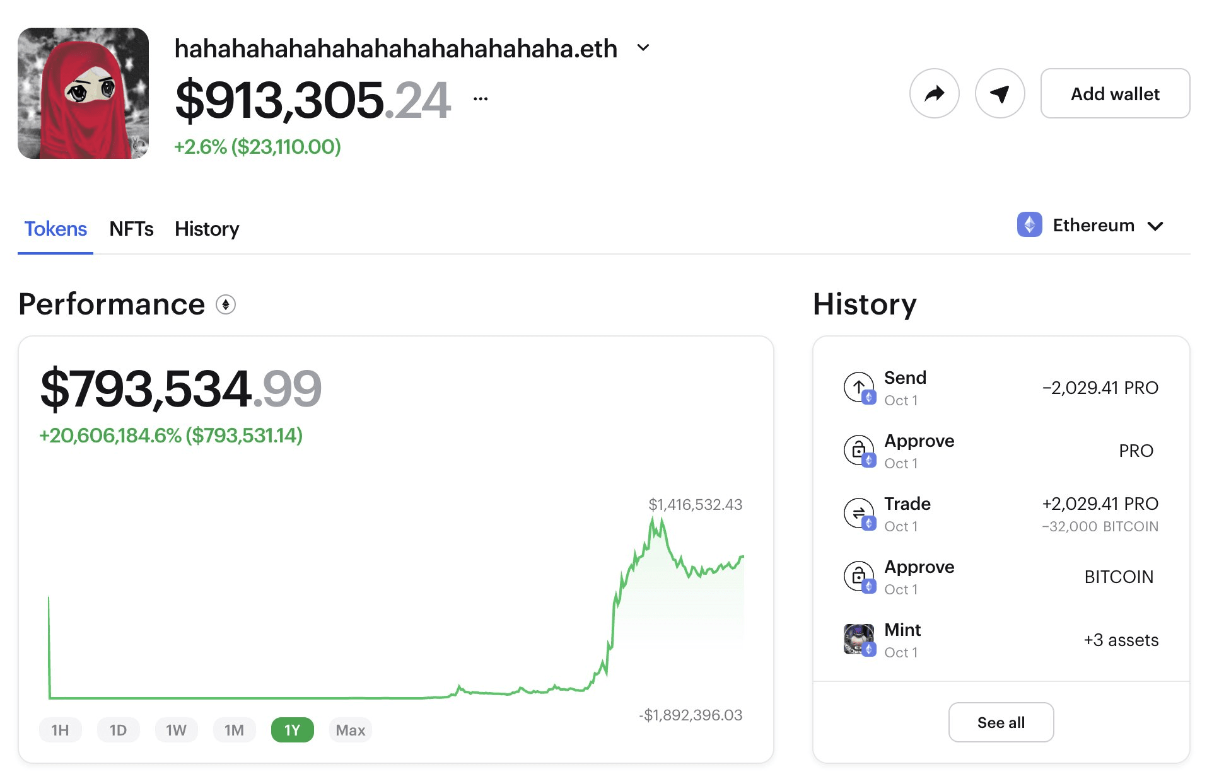The height and width of the screenshot is (779, 1207).
Task: Select the 1M chart range
Action: tap(235, 730)
